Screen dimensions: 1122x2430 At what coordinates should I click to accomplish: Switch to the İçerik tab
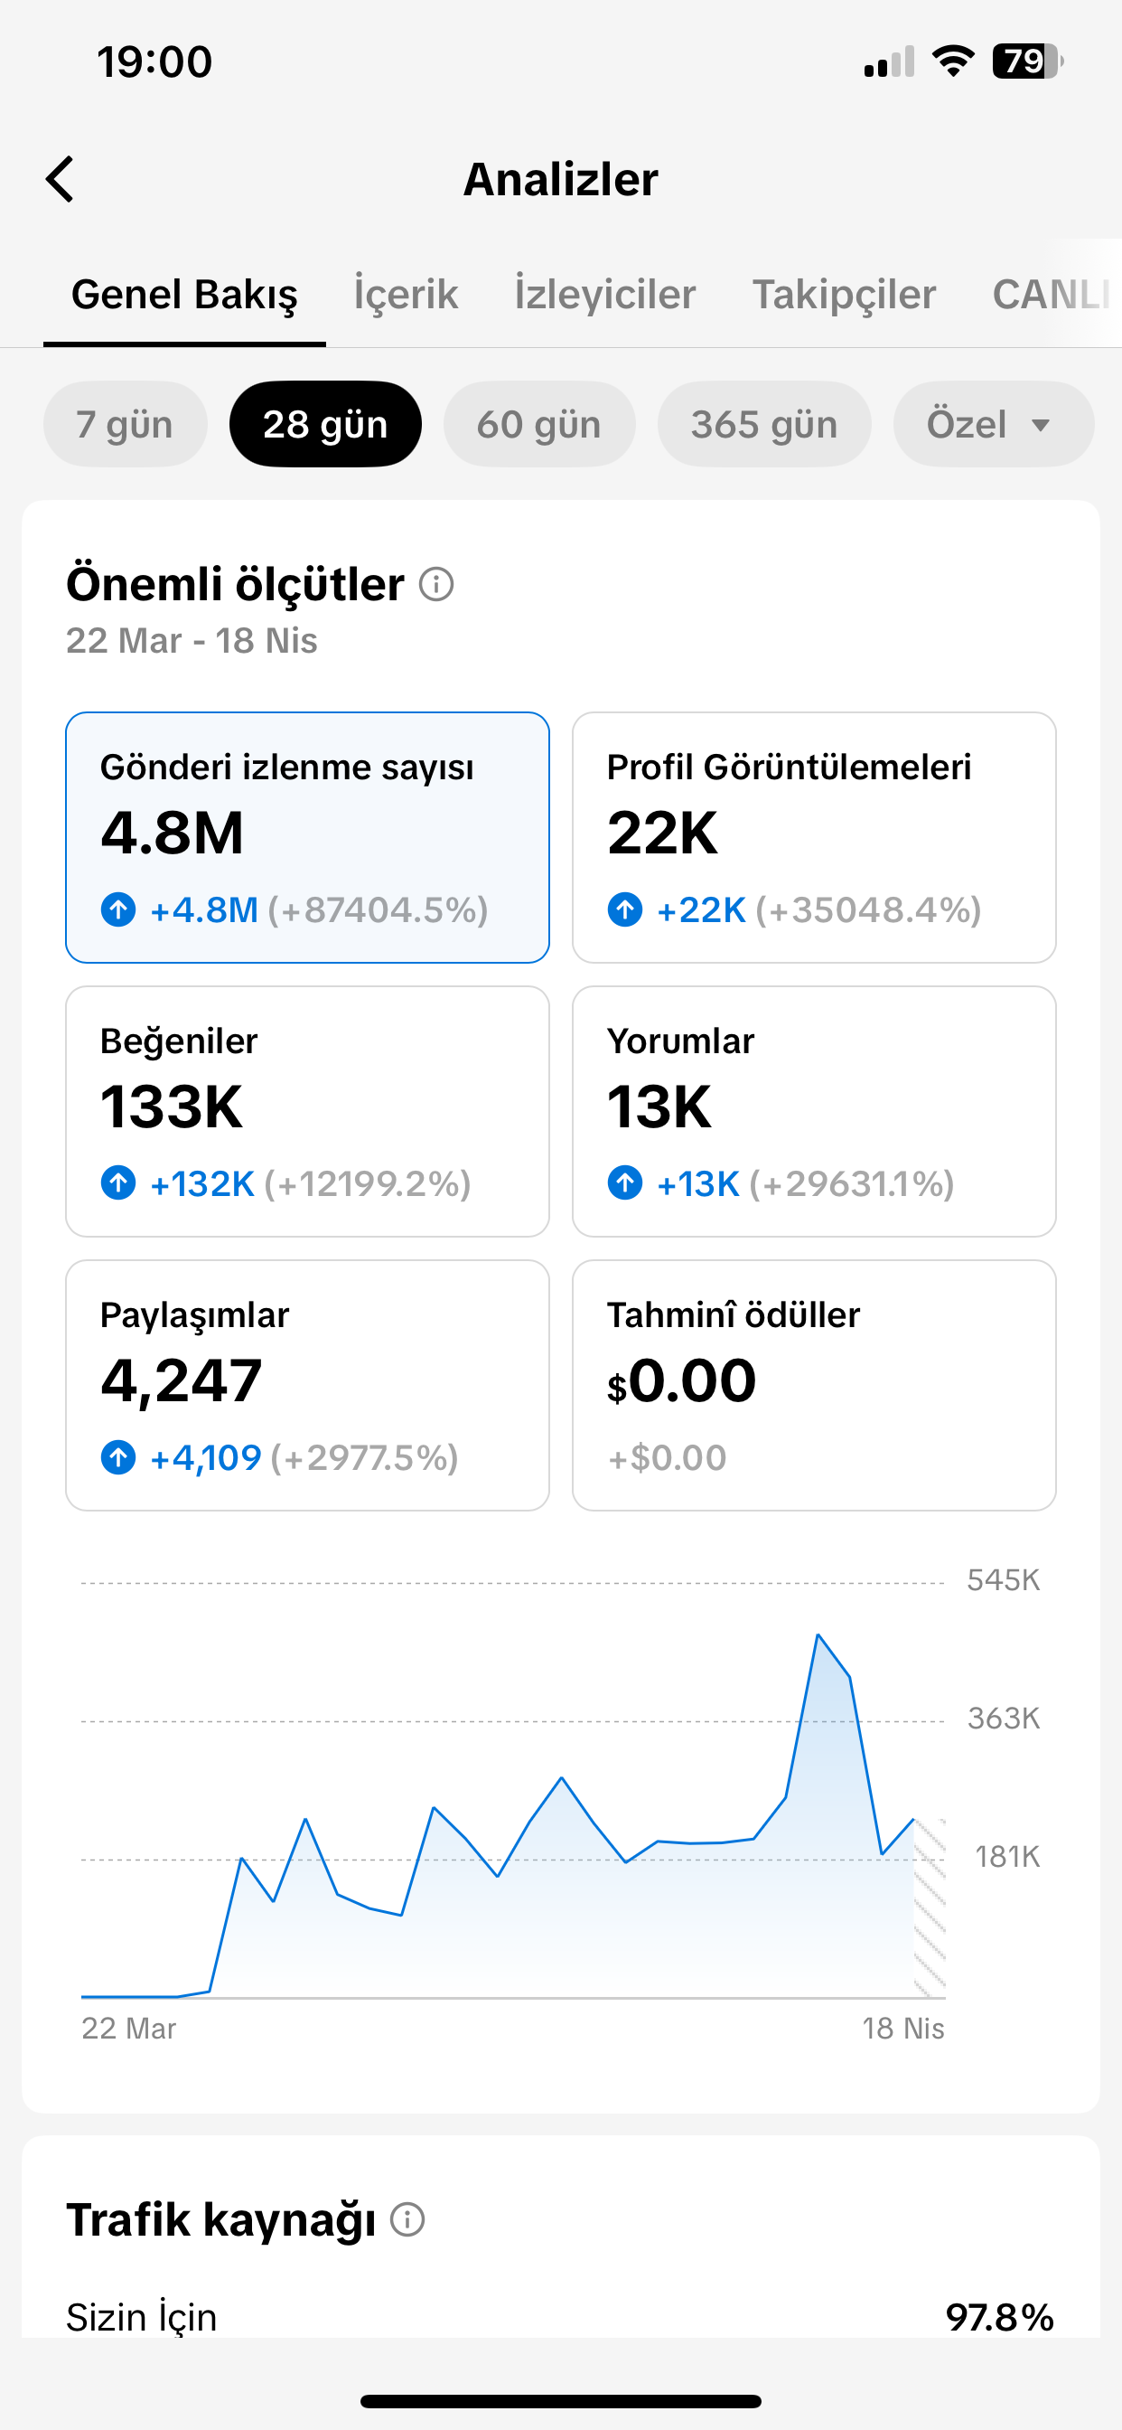(x=406, y=295)
